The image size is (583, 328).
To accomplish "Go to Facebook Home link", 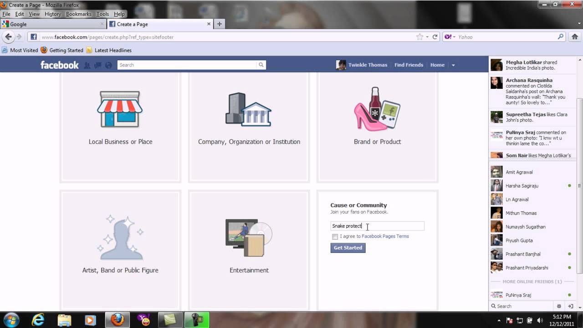I will pos(437,65).
